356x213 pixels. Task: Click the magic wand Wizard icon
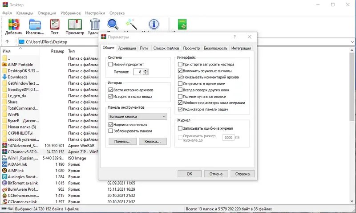131,25
